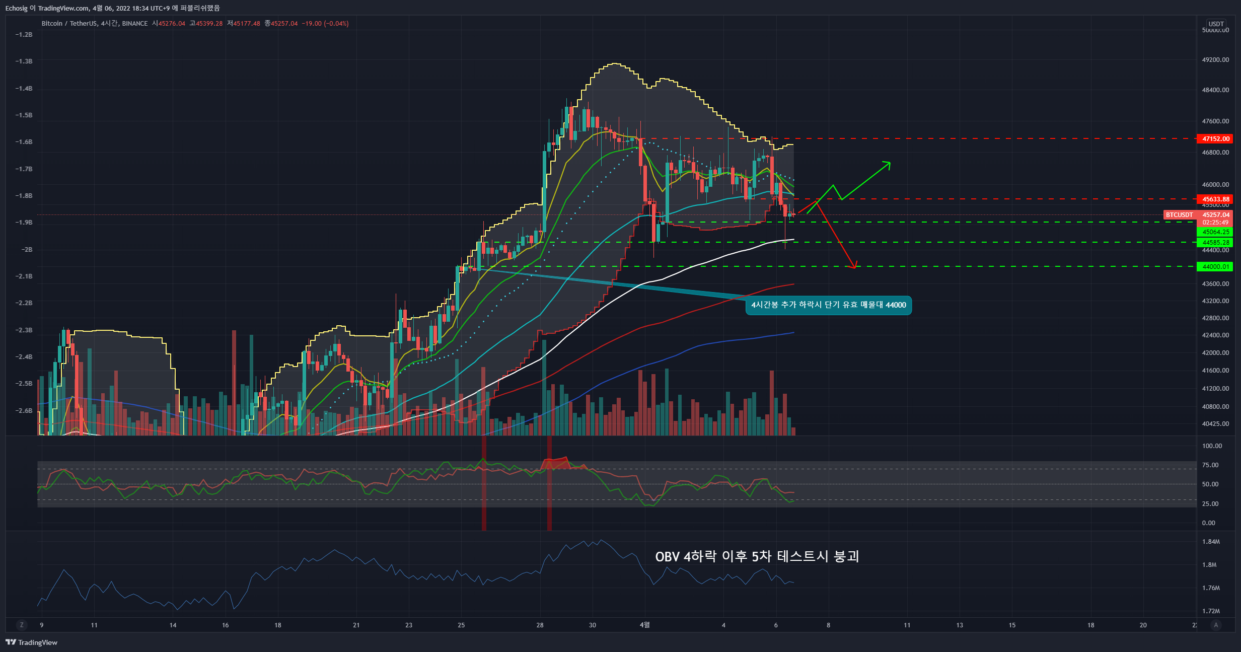
Task: Click date 6 on the time axis
Action: point(776,625)
